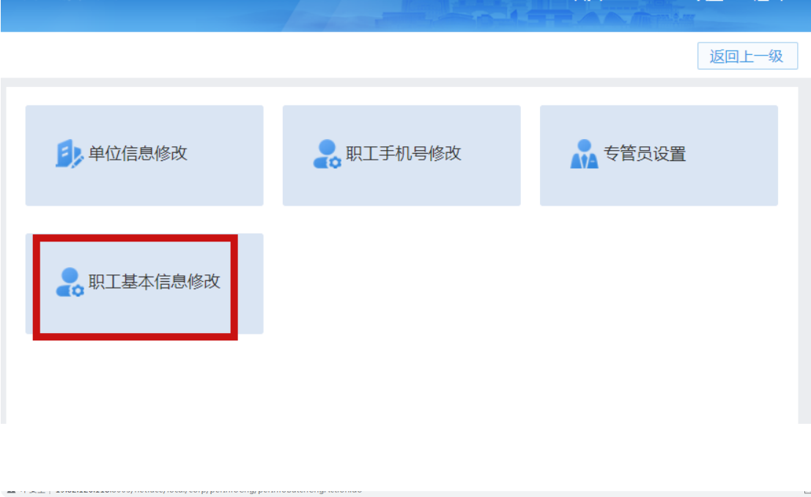Select the 职工手机号修改 text label
The image size is (811, 497).
click(403, 154)
